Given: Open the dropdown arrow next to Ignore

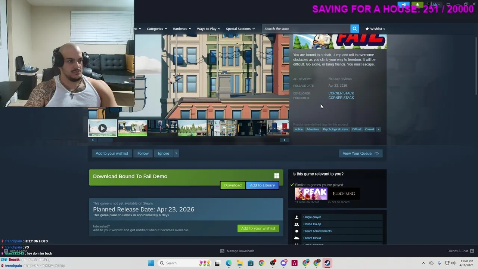Looking at the screenshot, I should click(176, 154).
